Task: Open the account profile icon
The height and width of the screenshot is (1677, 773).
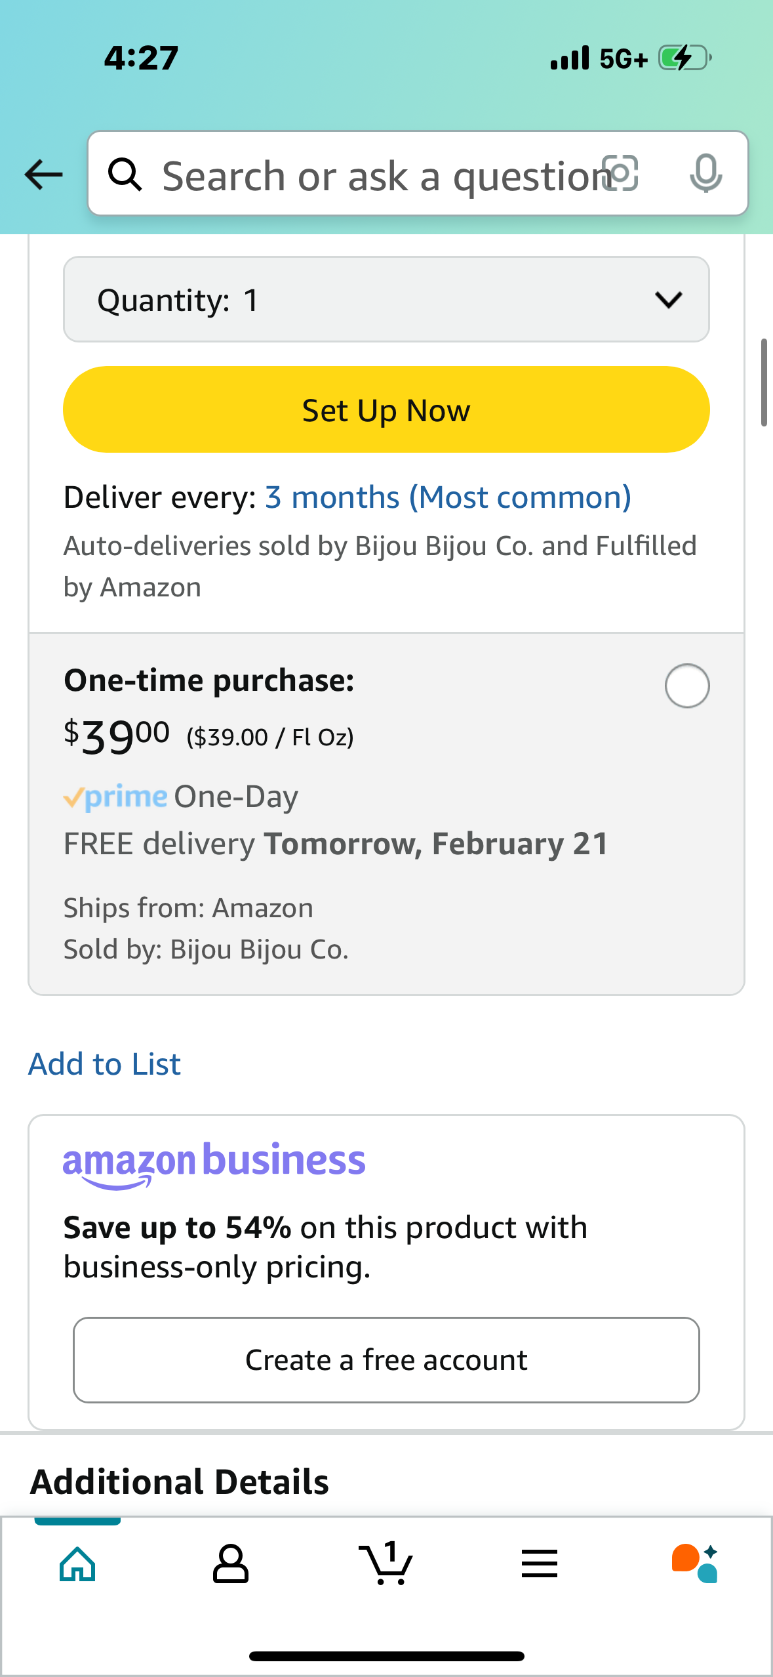Action: click(231, 1564)
